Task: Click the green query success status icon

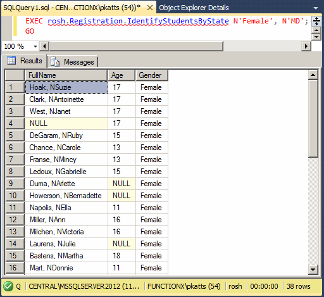Action: [8, 286]
